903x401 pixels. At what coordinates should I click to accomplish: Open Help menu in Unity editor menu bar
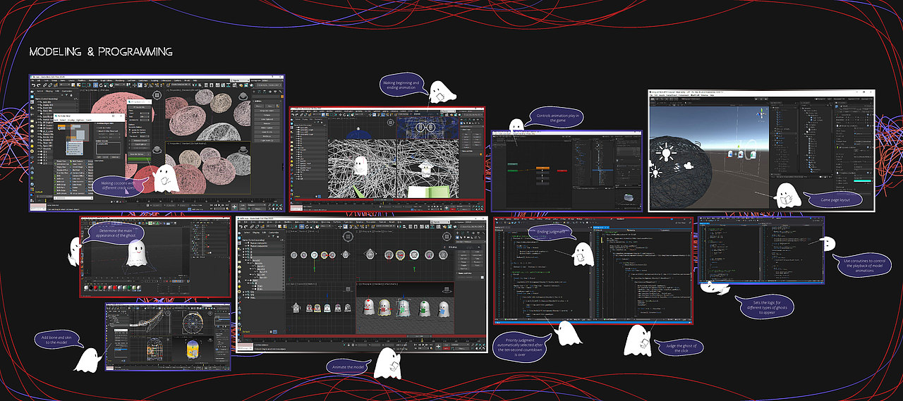coord(712,95)
